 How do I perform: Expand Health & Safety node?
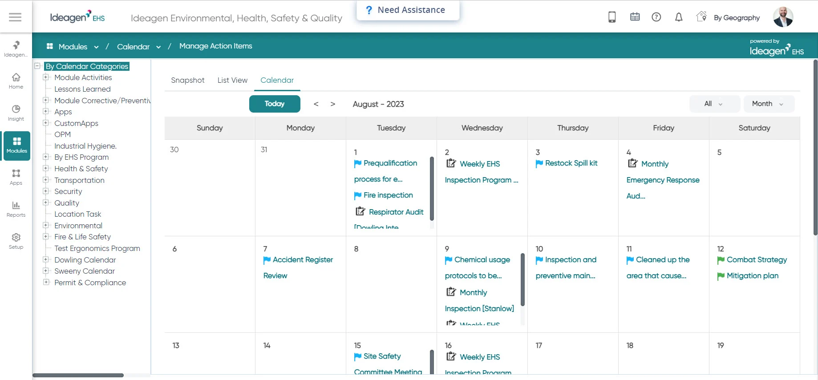pyautogui.click(x=46, y=168)
